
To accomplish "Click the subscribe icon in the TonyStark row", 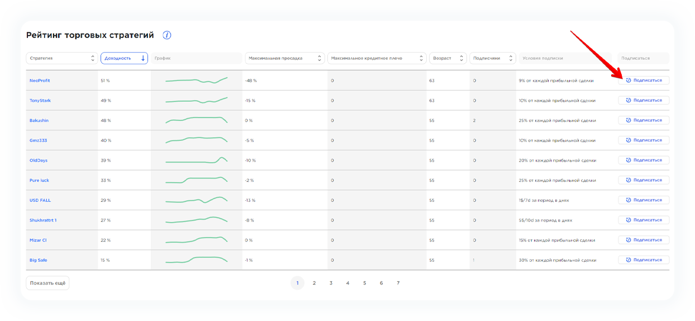I will (629, 101).
